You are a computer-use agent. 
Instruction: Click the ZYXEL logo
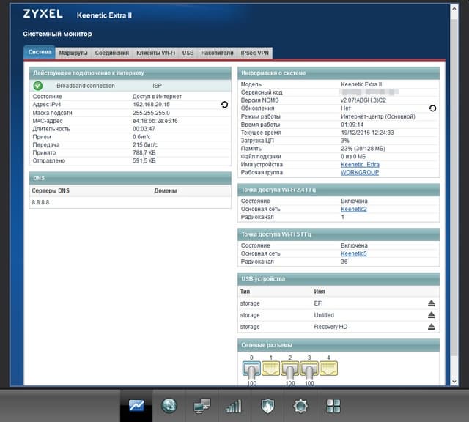point(43,14)
